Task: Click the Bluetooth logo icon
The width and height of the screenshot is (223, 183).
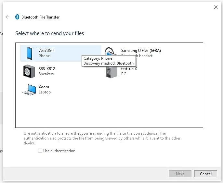Action: 17,17
